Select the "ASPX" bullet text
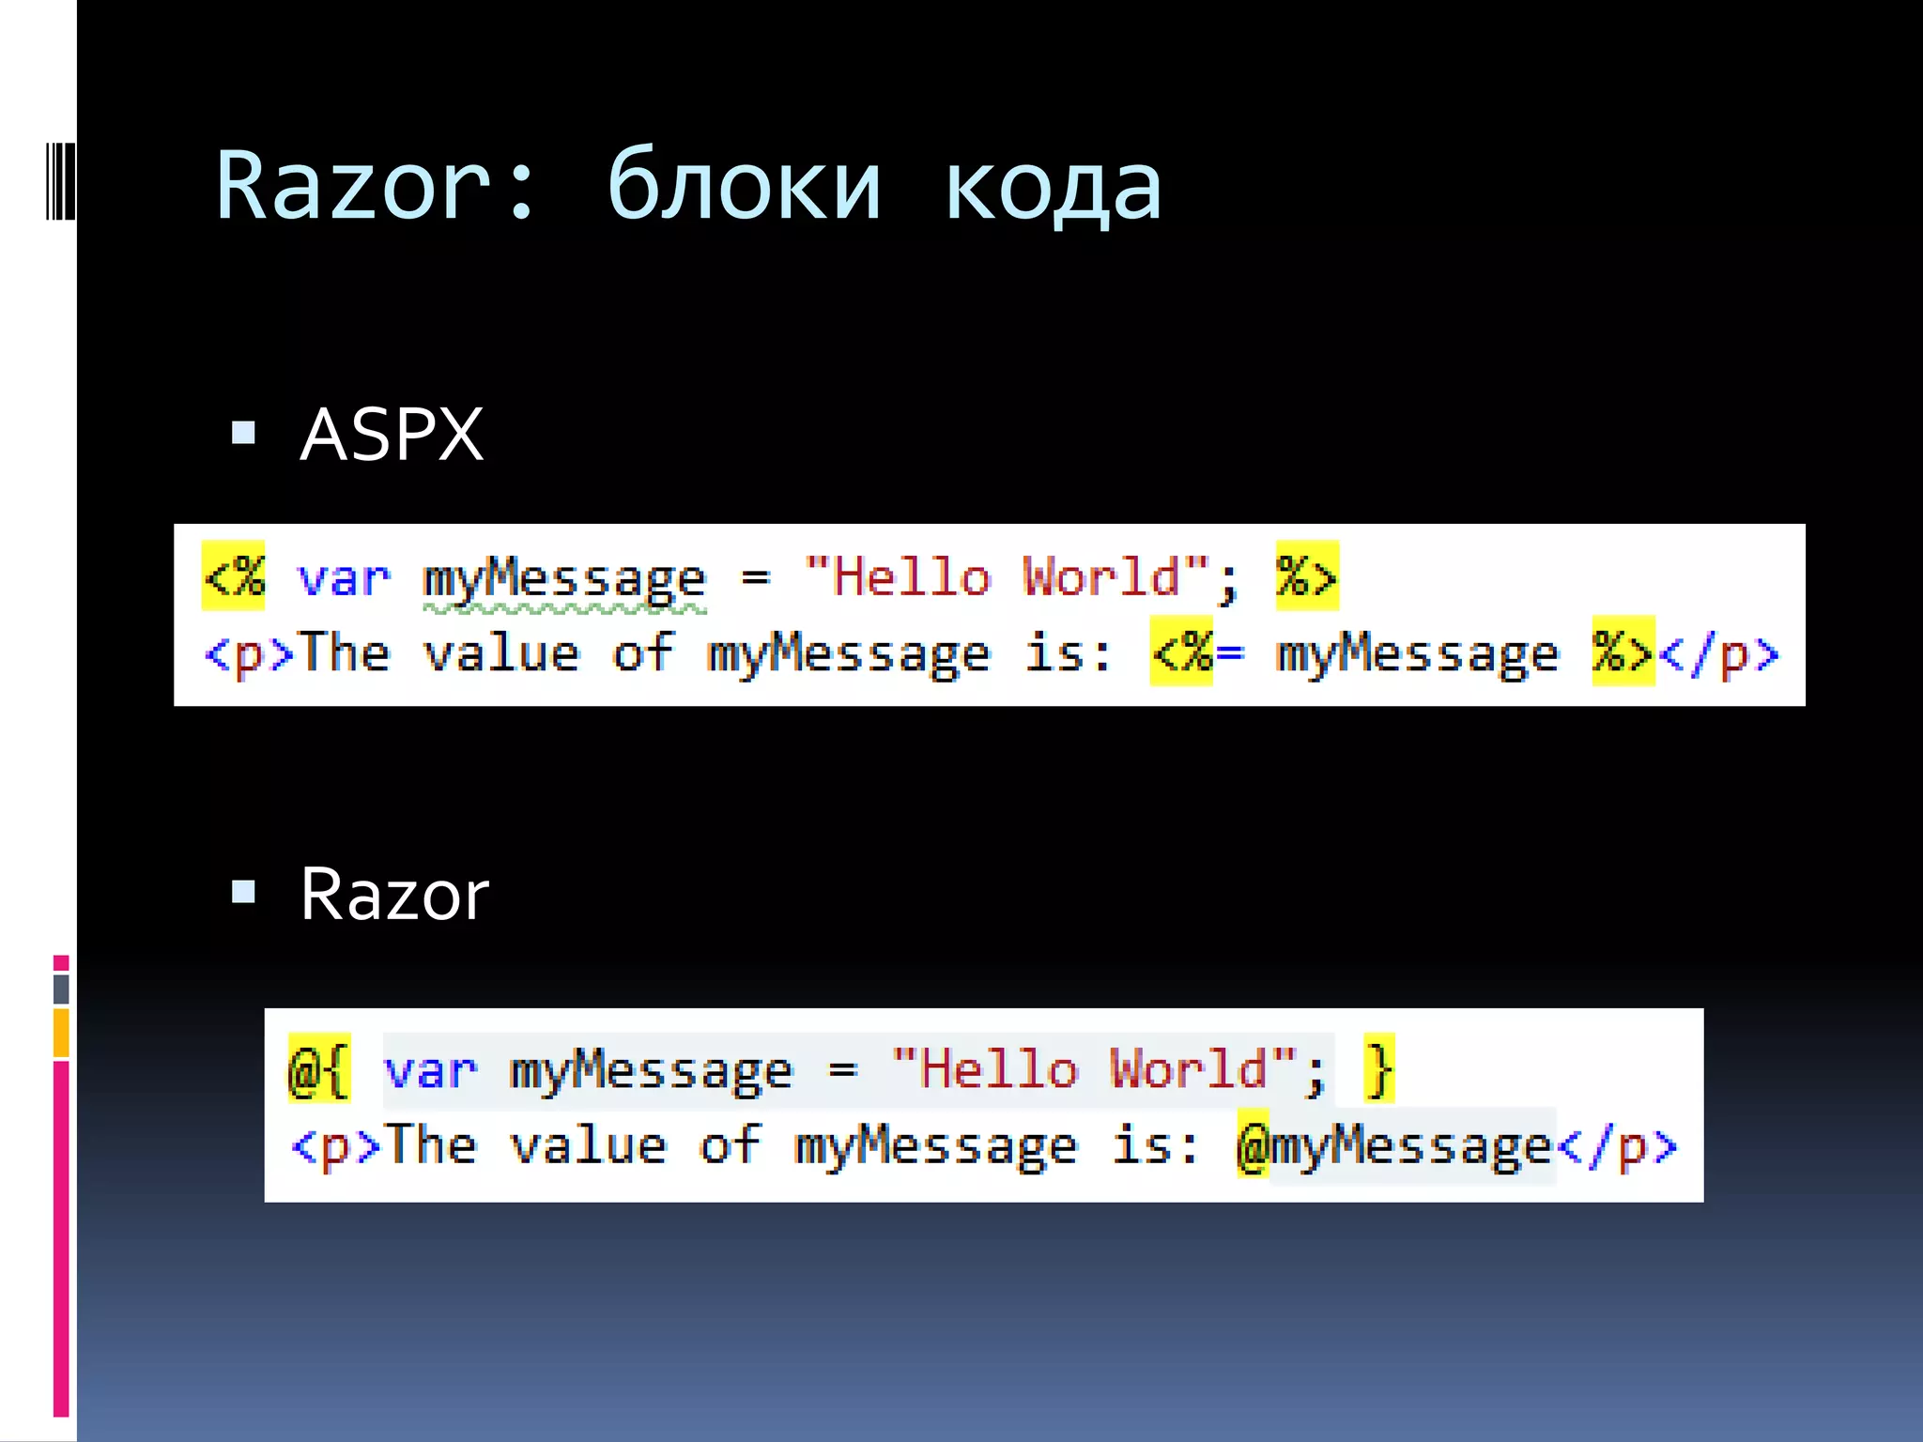Viewport: 1923px width, 1442px height. point(392,435)
